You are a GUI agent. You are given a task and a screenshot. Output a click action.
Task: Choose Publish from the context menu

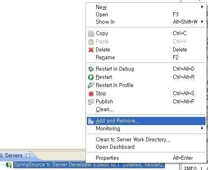pyautogui.click(x=146, y=102)
